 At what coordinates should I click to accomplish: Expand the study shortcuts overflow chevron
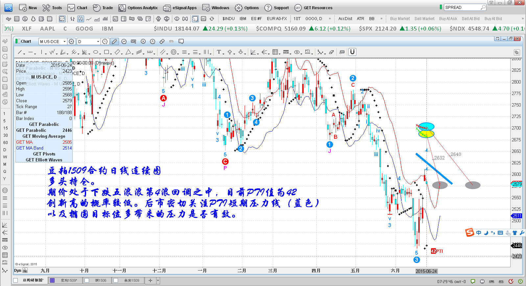point(381,19)
